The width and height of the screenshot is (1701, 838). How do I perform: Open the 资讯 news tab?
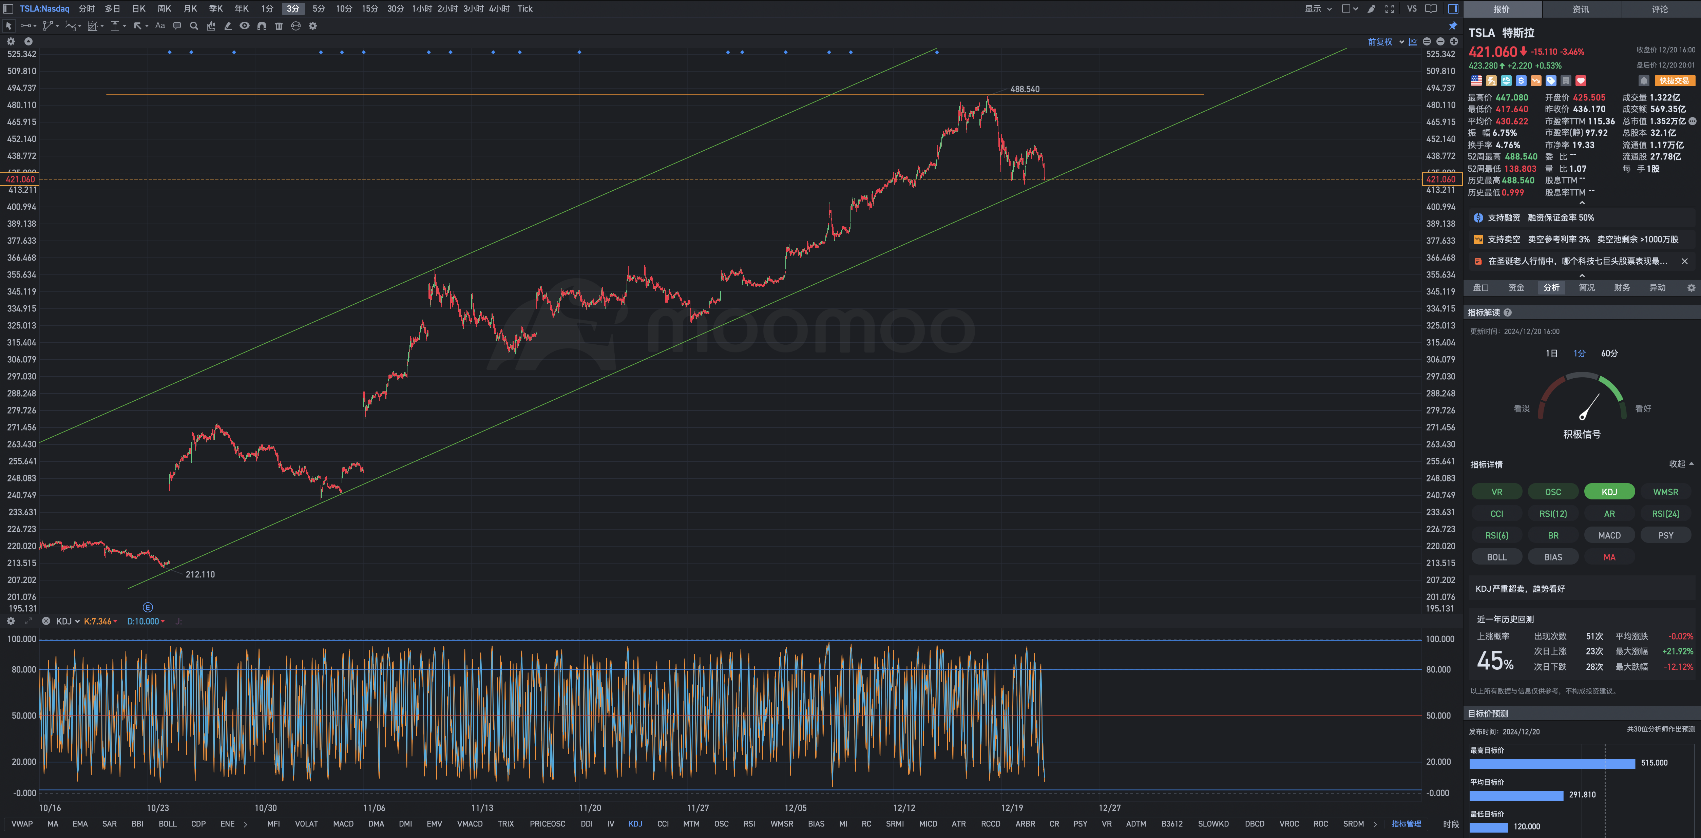(x=1580, y=9)
